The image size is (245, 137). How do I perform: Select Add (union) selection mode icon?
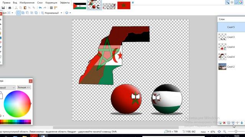[23, 13]
